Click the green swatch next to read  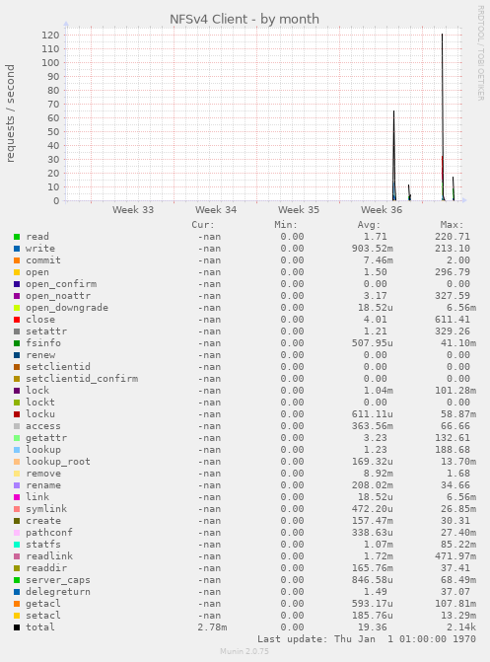click(x=17, y=237)
